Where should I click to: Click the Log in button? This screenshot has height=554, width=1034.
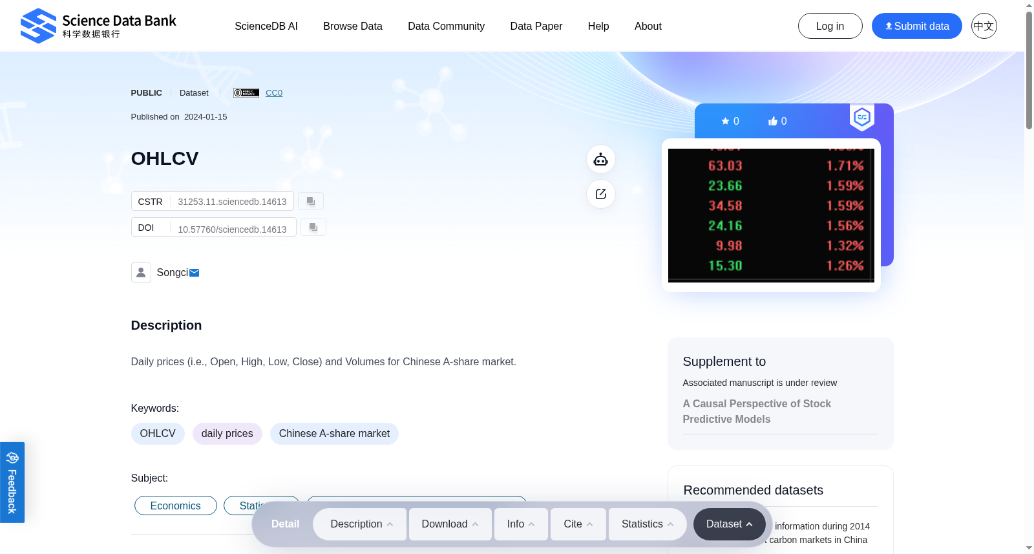tap(830, 26)
